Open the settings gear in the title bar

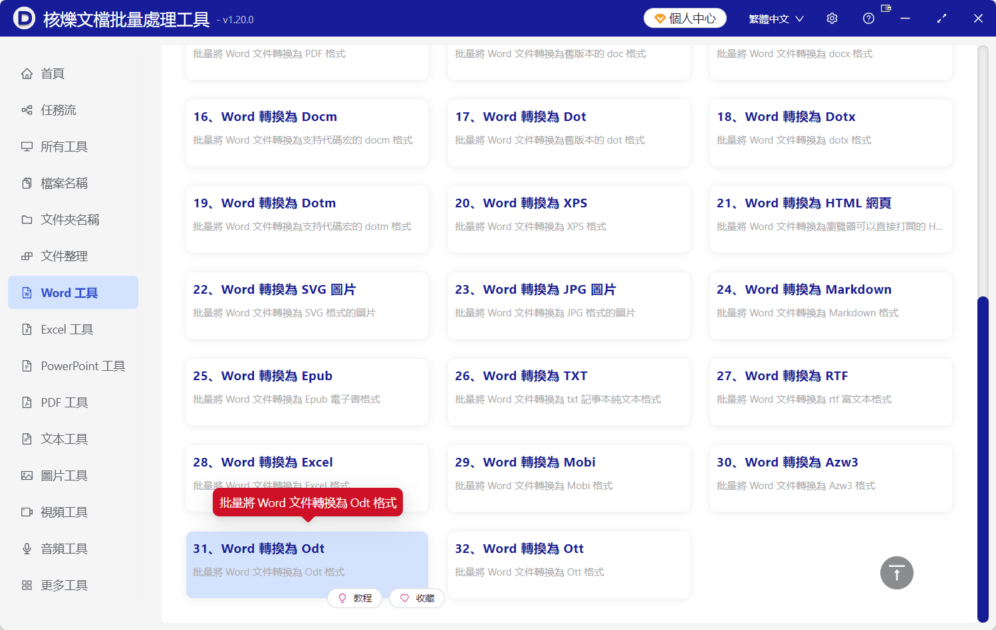[x=832, y=18]
